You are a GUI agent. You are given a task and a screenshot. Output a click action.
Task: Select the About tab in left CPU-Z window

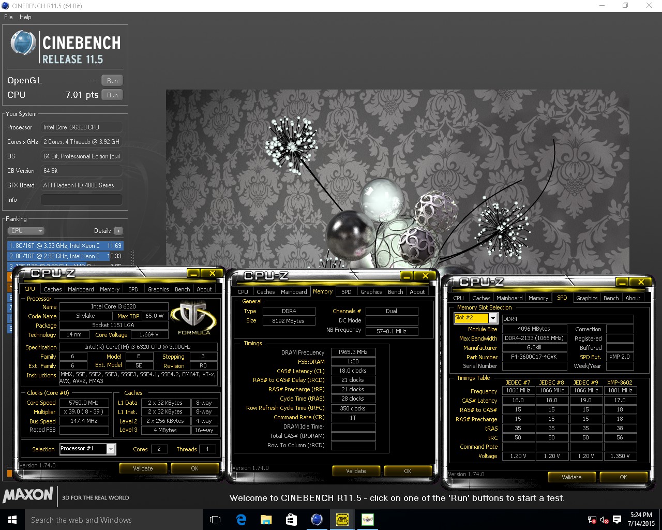pos(204,289)
